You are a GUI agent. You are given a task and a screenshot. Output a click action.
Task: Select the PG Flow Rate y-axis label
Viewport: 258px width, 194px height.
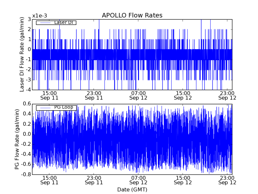[x=17, y=139]
